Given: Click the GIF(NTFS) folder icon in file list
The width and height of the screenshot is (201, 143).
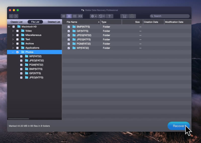Looking at the screenshot, I should (x=74, y=31).
